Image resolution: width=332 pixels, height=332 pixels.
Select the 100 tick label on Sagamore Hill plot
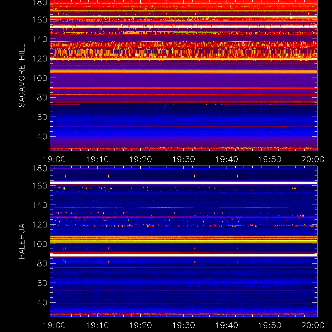(39, 78)
